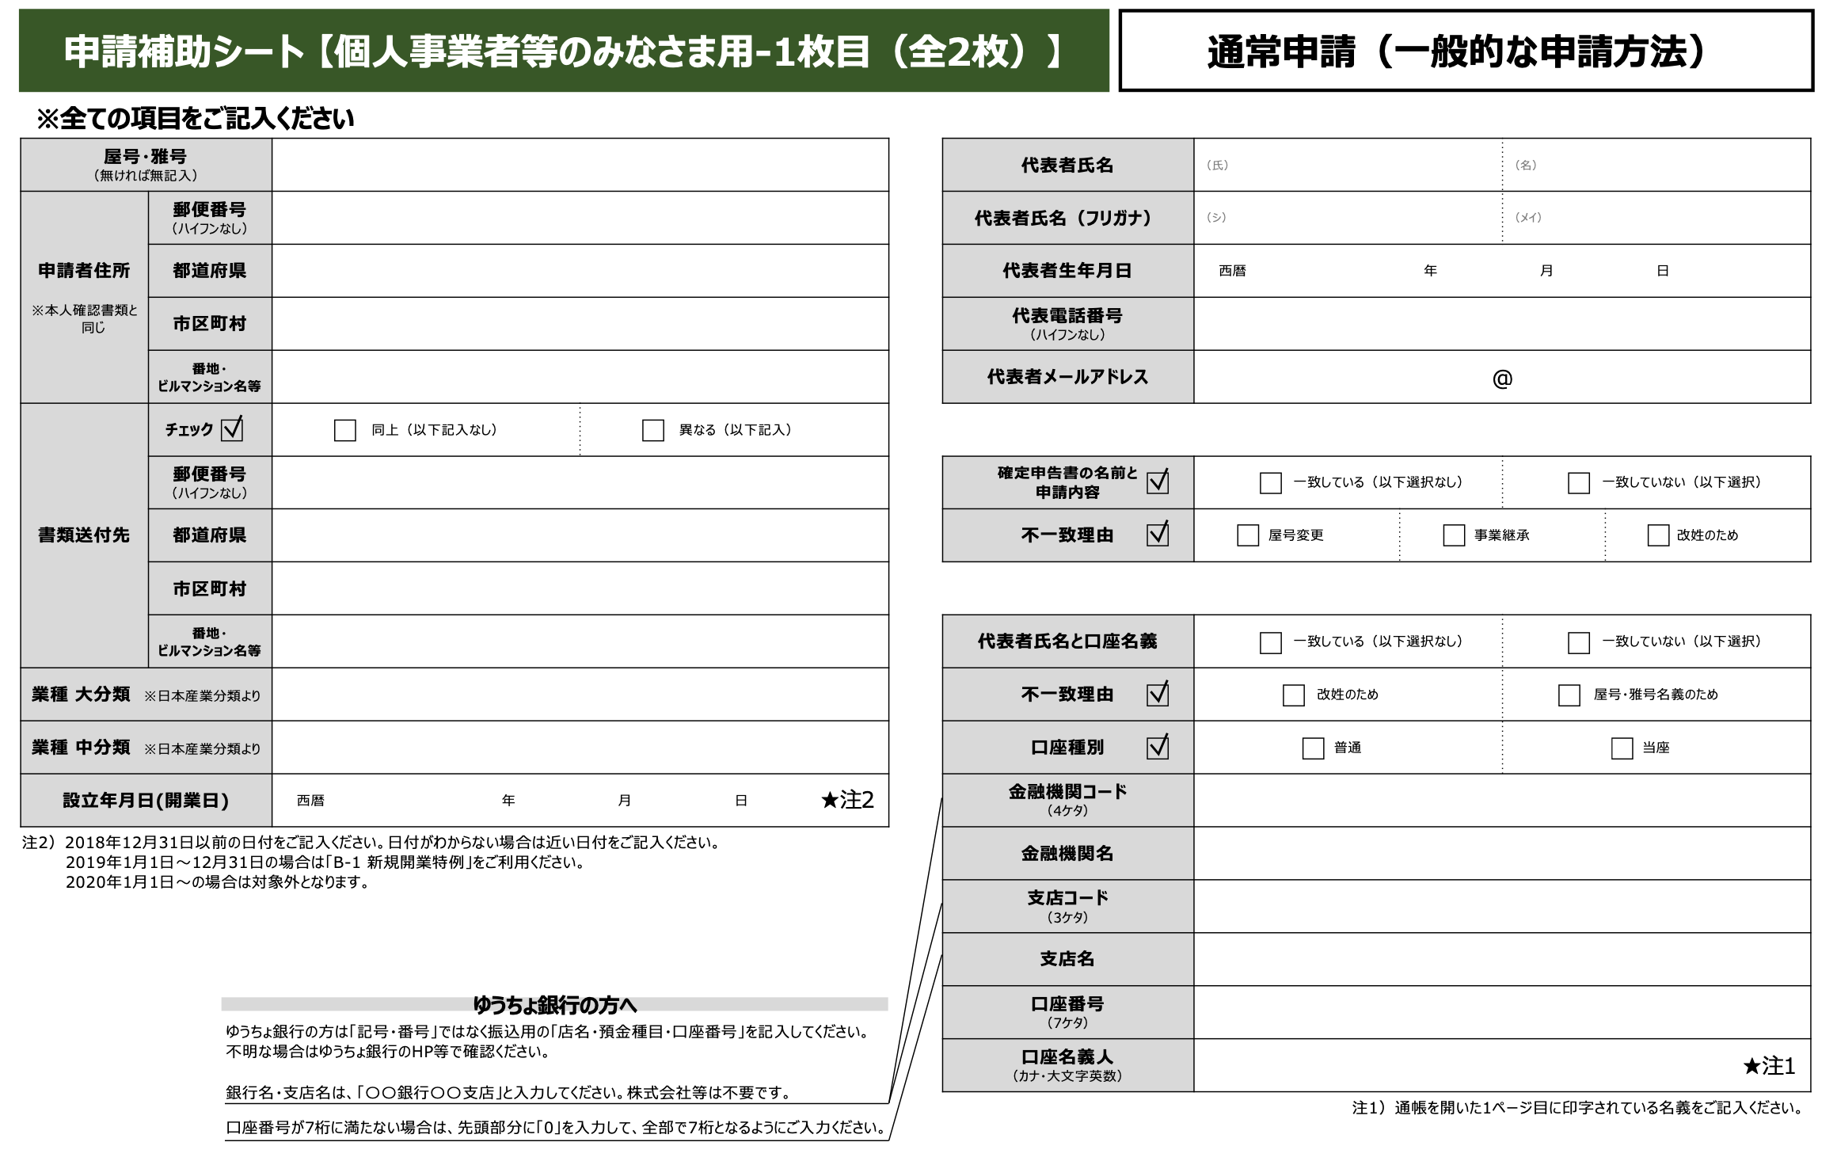Click the note about 口座番号が7桁に満たない場合

point(554,1128)
